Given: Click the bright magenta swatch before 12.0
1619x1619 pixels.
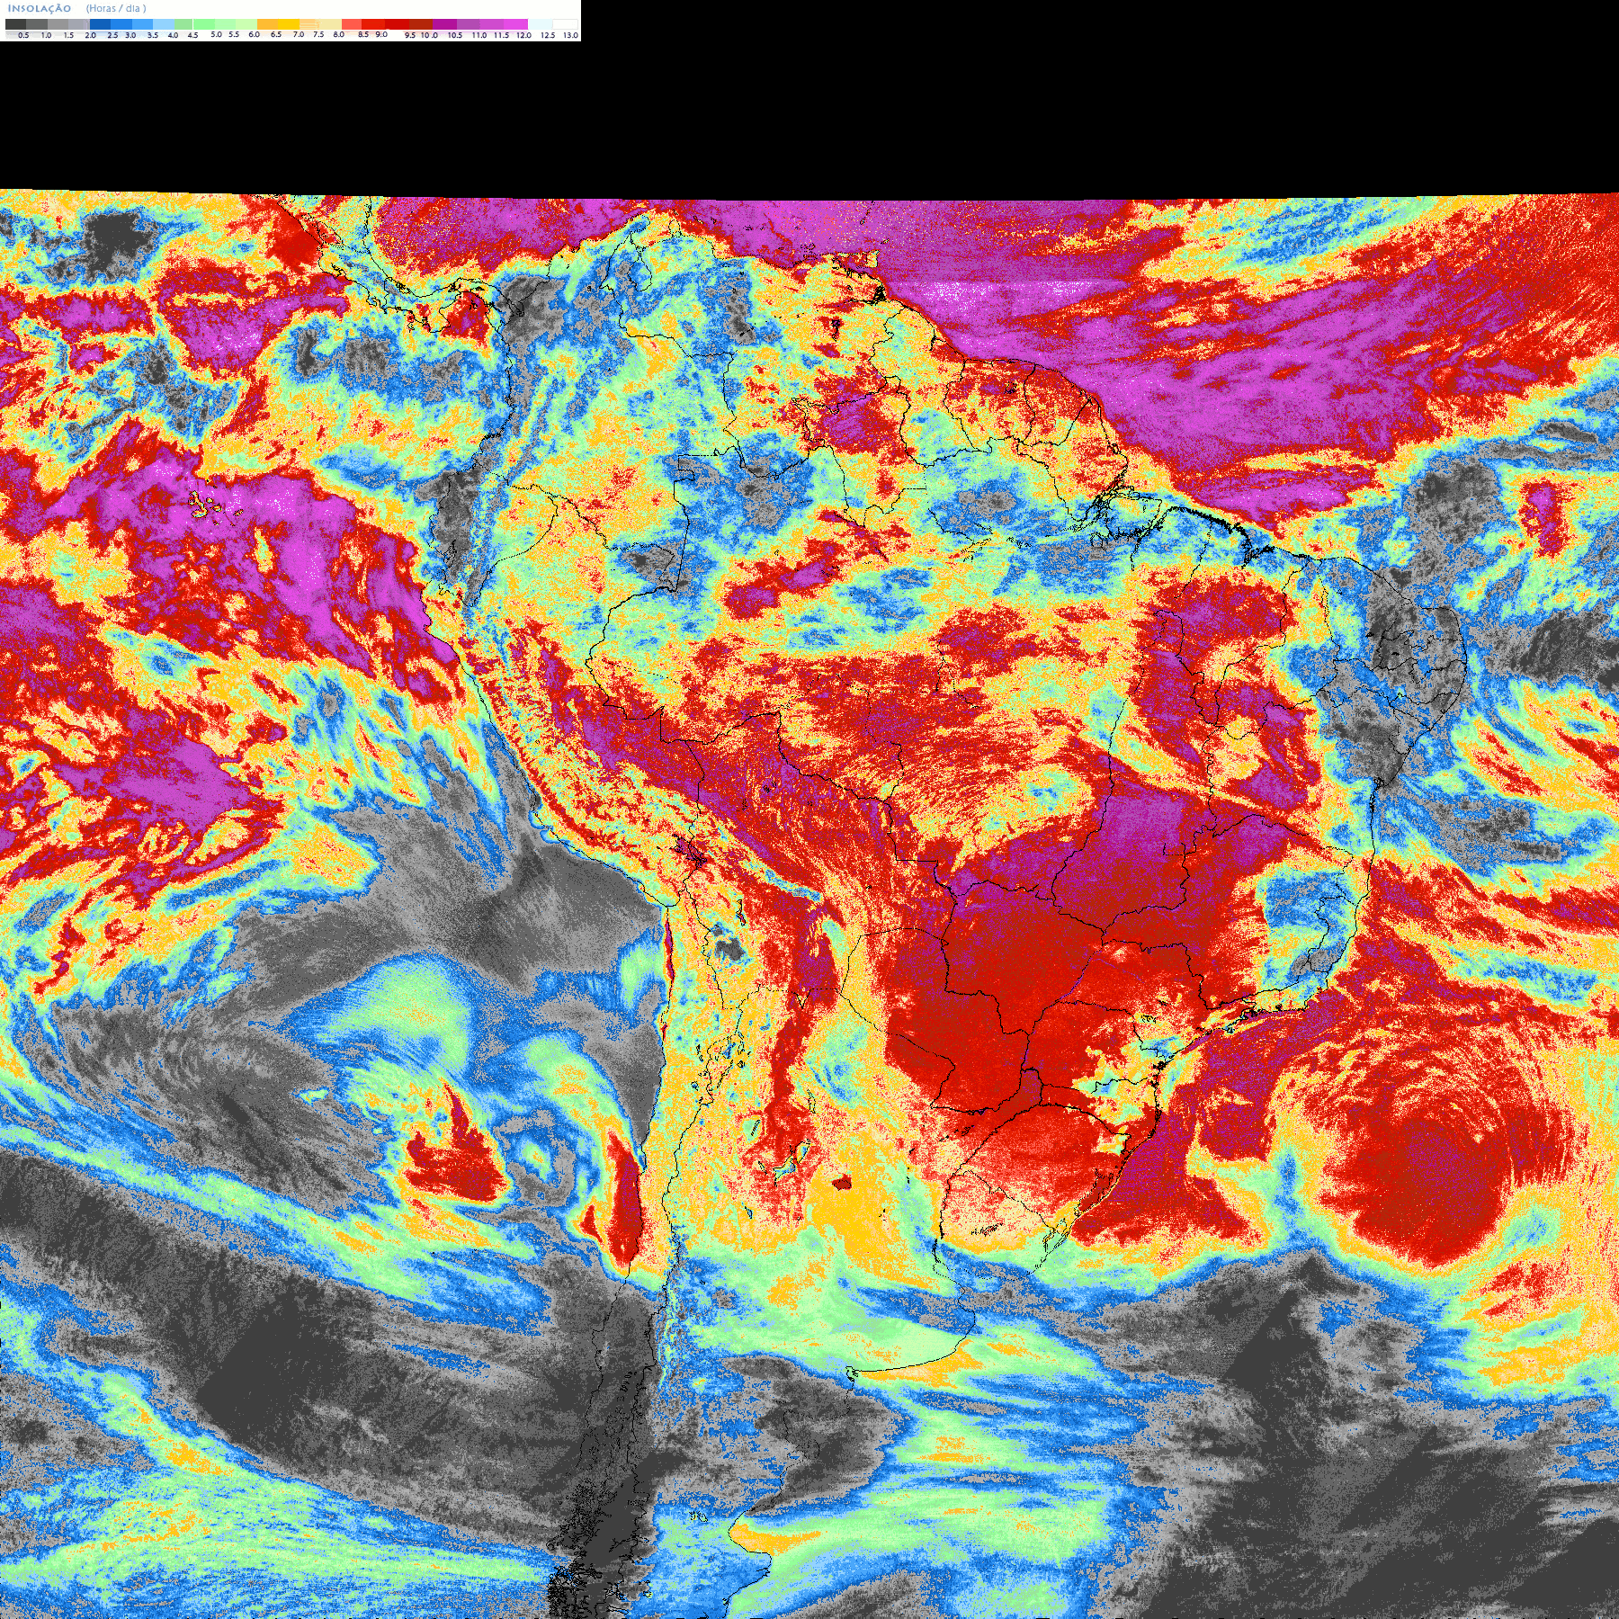Looking at the screenshot, I should tap(515, 24).
